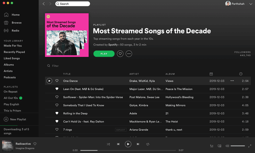Unlike Lean On song heart
Screen dimensions: 255x153
tap(57, 89)
